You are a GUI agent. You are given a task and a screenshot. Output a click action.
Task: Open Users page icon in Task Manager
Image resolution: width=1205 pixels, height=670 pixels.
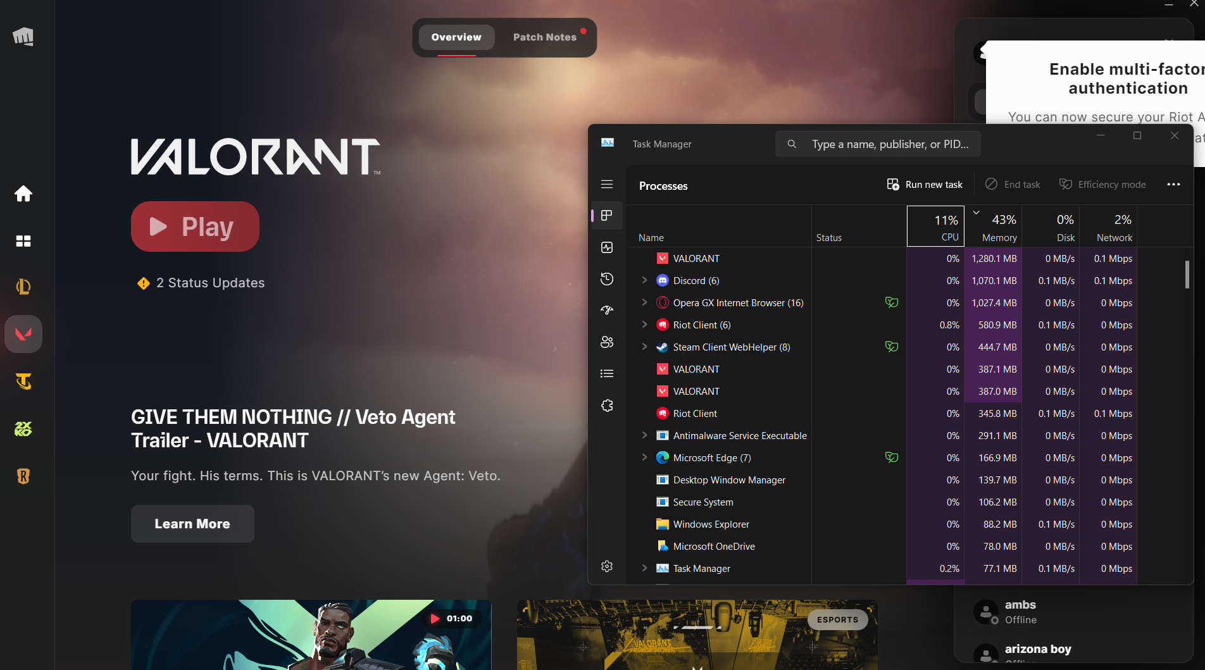pos(607,342)
